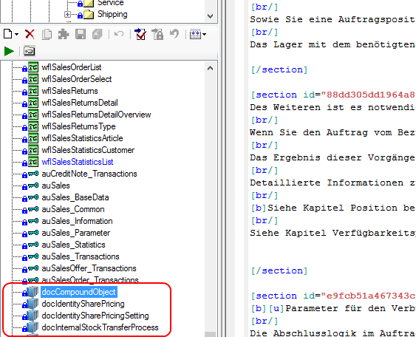
Task: Select wflSalesOrderSelect item
Action: [x=77, y=79]
